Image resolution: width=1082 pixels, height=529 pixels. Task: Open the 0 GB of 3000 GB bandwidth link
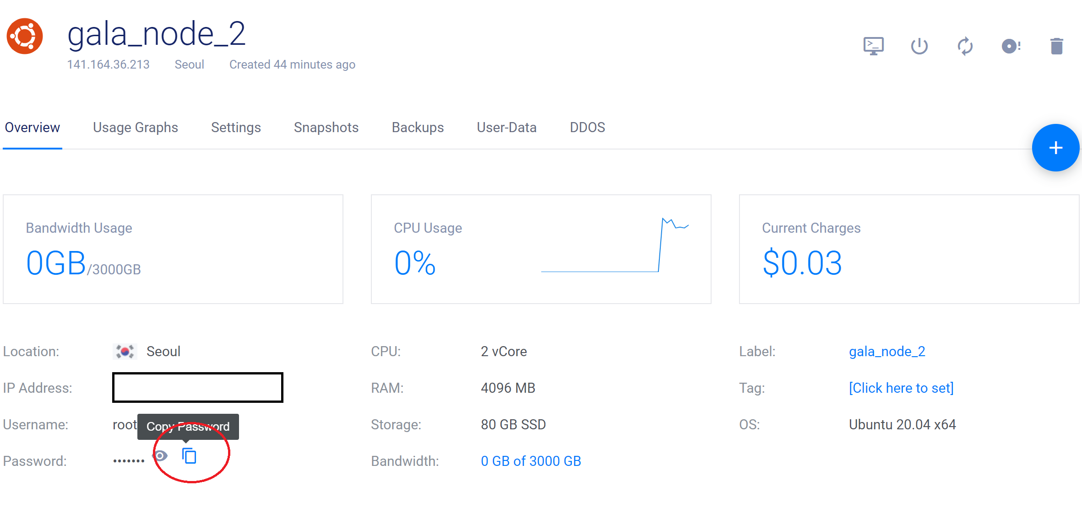click(531, 461)
